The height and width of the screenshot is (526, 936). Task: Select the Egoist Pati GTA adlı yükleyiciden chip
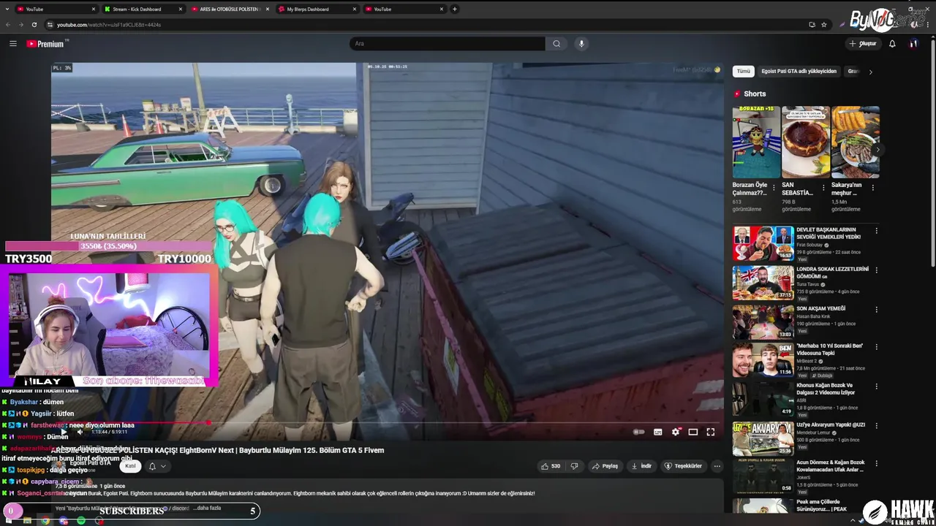tap(799, 72)
